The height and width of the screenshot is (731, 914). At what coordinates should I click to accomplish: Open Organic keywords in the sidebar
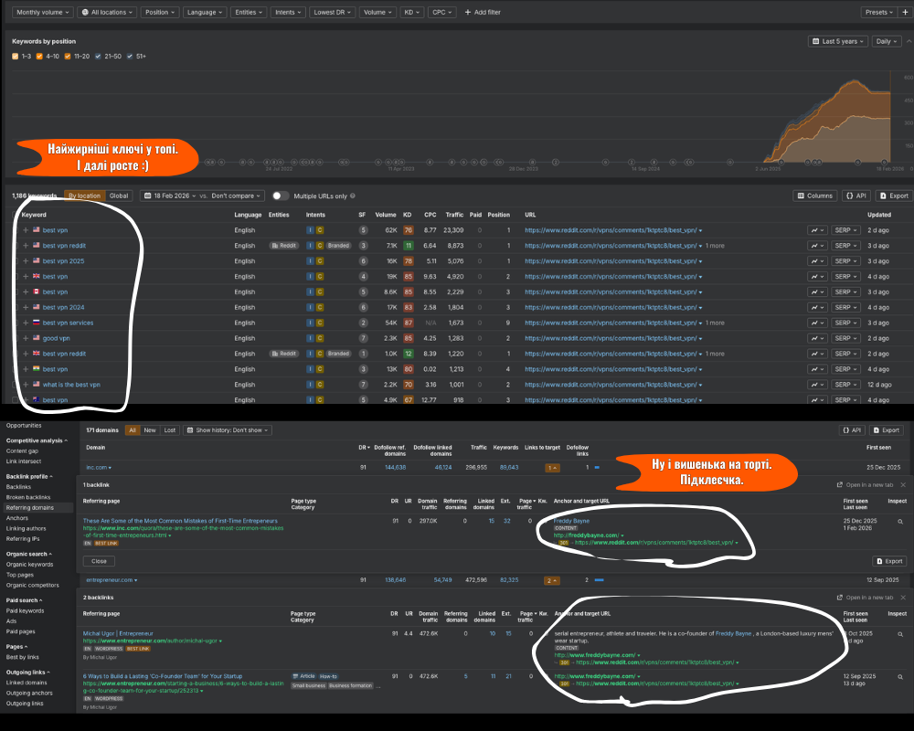pyautogui.click(x=30, y=565)
